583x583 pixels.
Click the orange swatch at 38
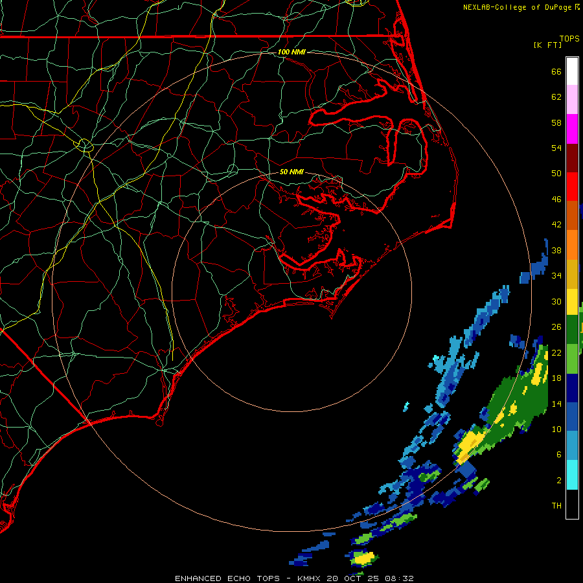pos(572,245)
